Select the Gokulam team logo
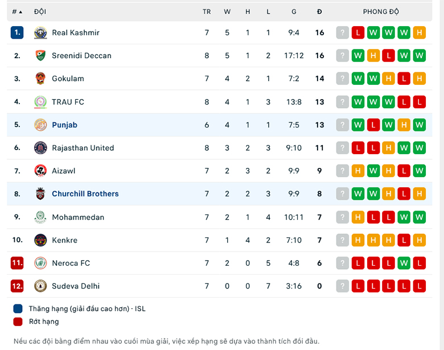Image resolution: width=444 pixels, height=350 pixels. (40, 79)
